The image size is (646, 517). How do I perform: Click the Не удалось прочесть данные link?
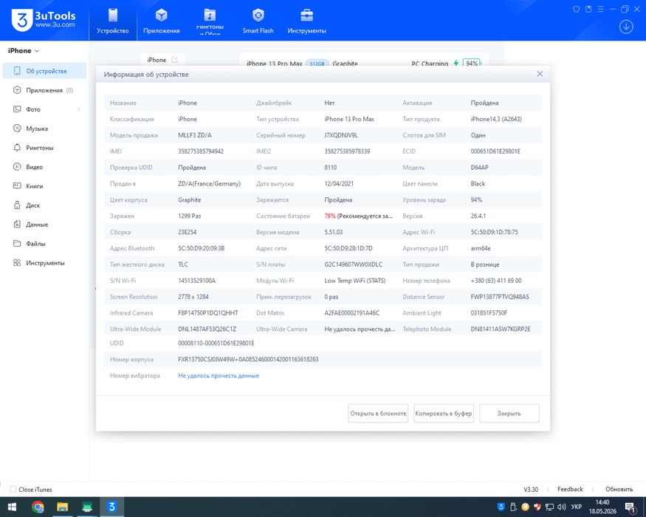tap(219, 376)
